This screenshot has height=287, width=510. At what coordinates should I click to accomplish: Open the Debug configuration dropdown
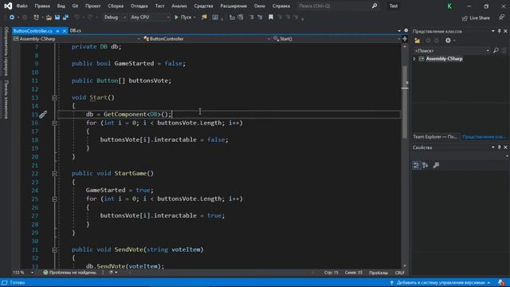pos(124,18)
